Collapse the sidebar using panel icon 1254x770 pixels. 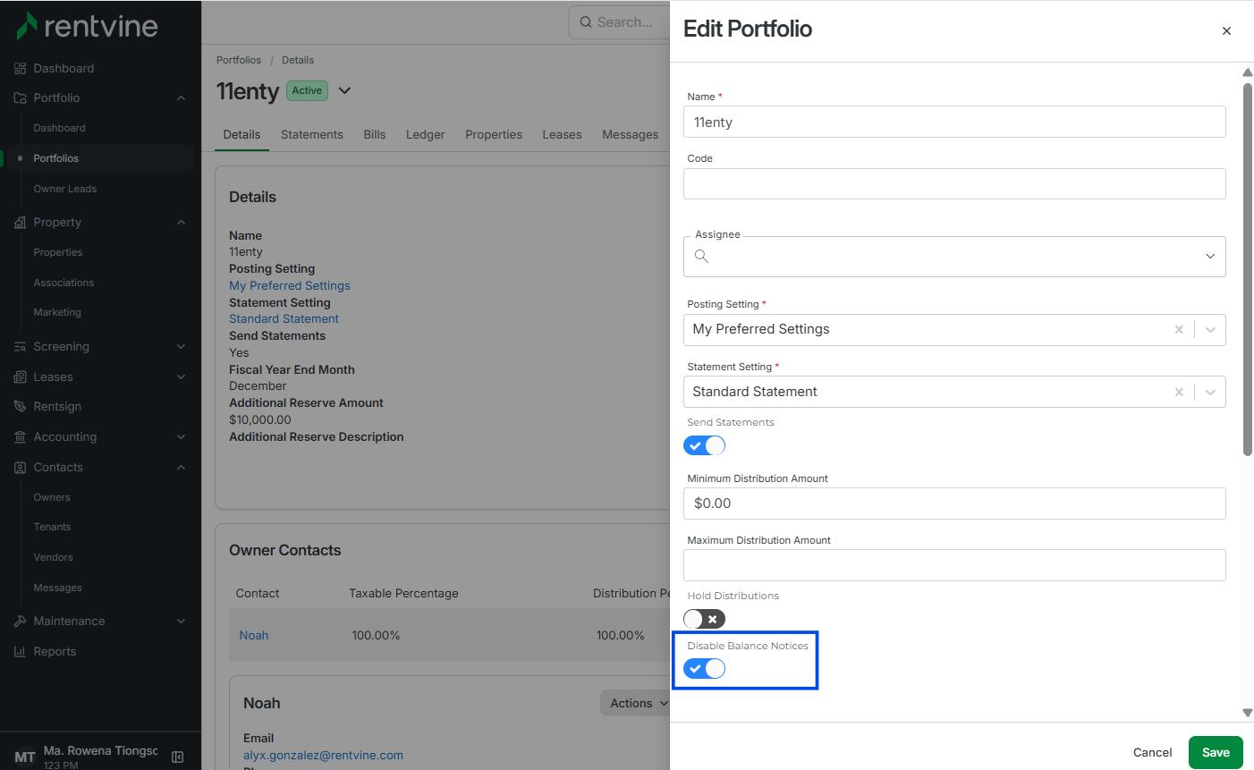click(x=177, y=757)
